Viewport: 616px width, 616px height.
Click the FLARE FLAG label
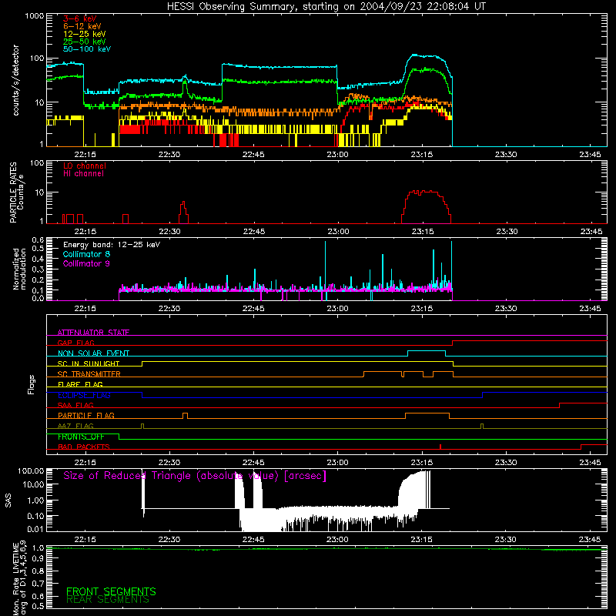click(80, 384)
